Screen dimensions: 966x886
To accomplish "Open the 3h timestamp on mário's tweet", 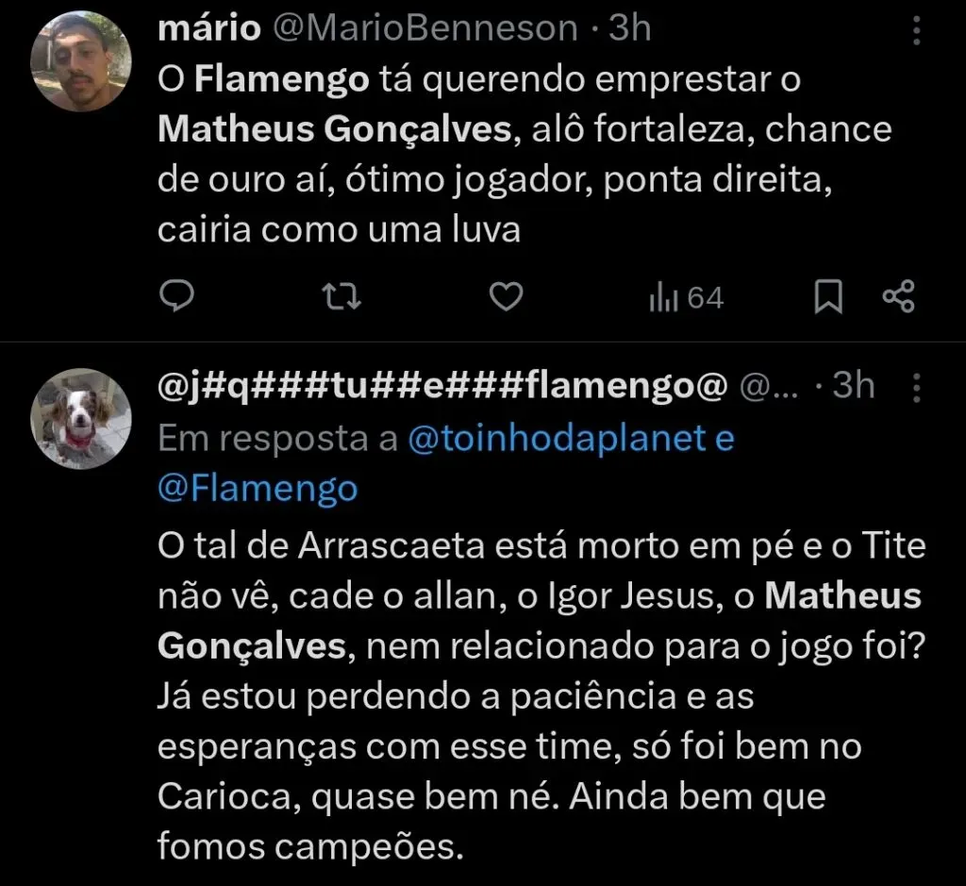I will (627, 28).
